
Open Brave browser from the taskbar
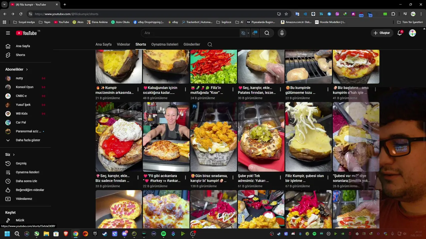[66, 234]
